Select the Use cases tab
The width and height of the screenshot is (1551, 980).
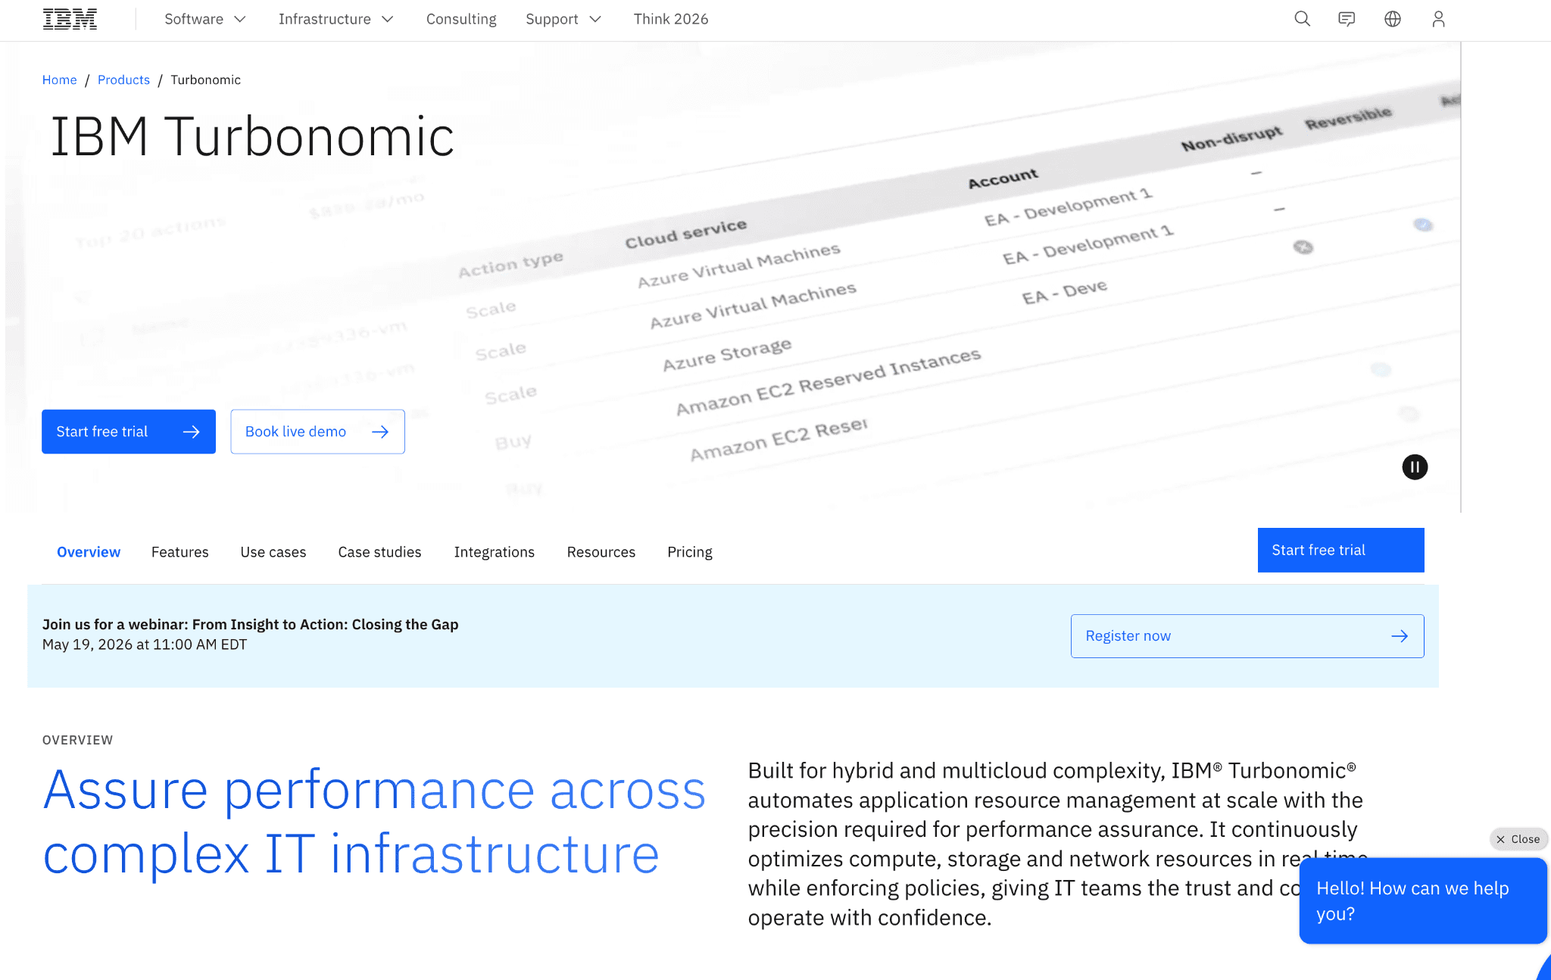tap(273, 552)
